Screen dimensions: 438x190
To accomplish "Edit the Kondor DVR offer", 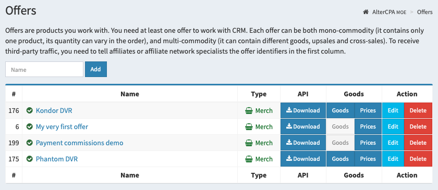I will [393, 110].
